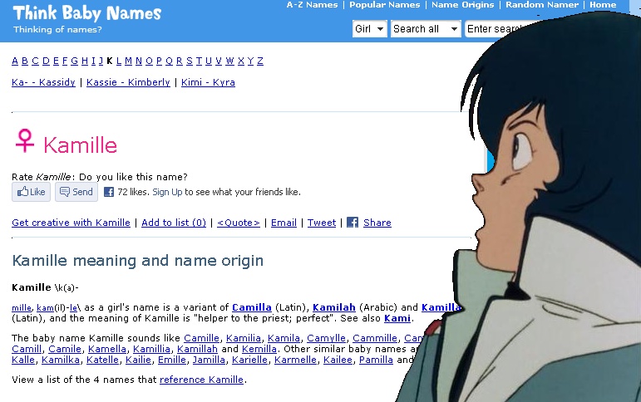Open the Camilla name link
Viewport: 641px width, 402px height.
tap(252, 307)
